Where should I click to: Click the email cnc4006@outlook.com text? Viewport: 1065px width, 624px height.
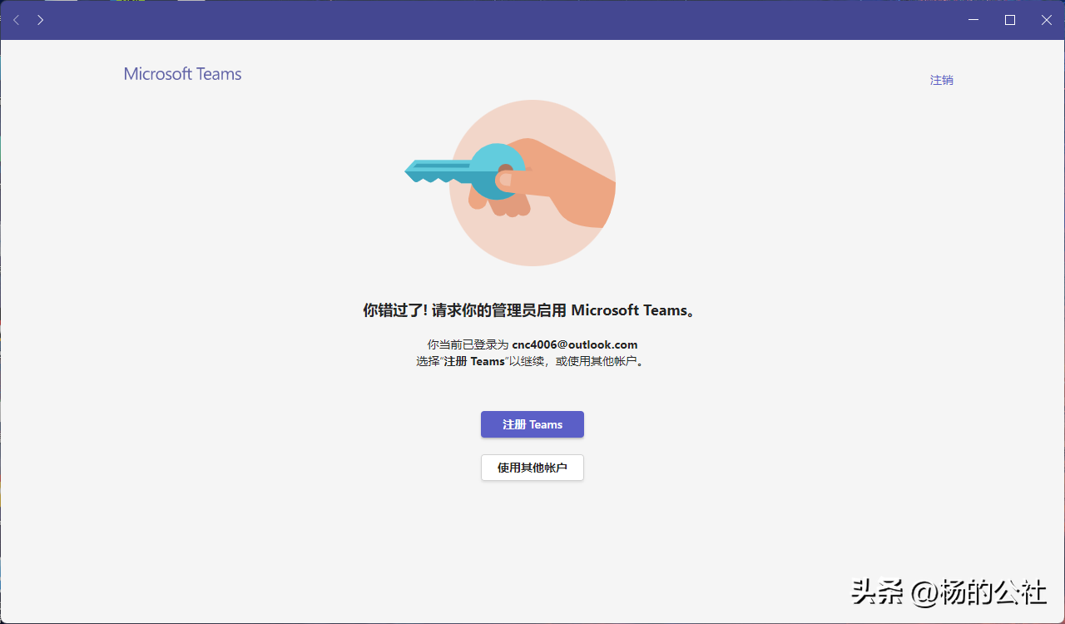pos(575,344)
